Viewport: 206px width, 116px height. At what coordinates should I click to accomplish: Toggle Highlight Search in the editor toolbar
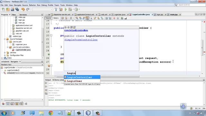(x=87, y=18)
